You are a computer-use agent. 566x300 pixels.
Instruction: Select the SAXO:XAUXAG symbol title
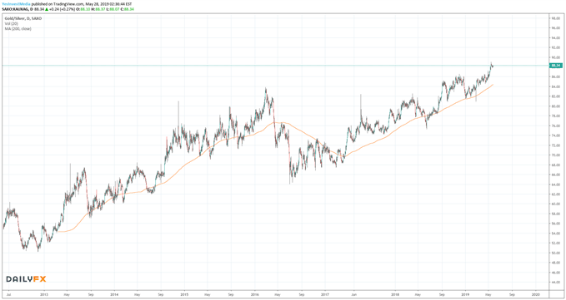coord(15,9)
